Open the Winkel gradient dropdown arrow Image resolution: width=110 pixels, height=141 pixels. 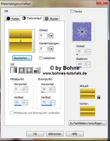point(51,36)
